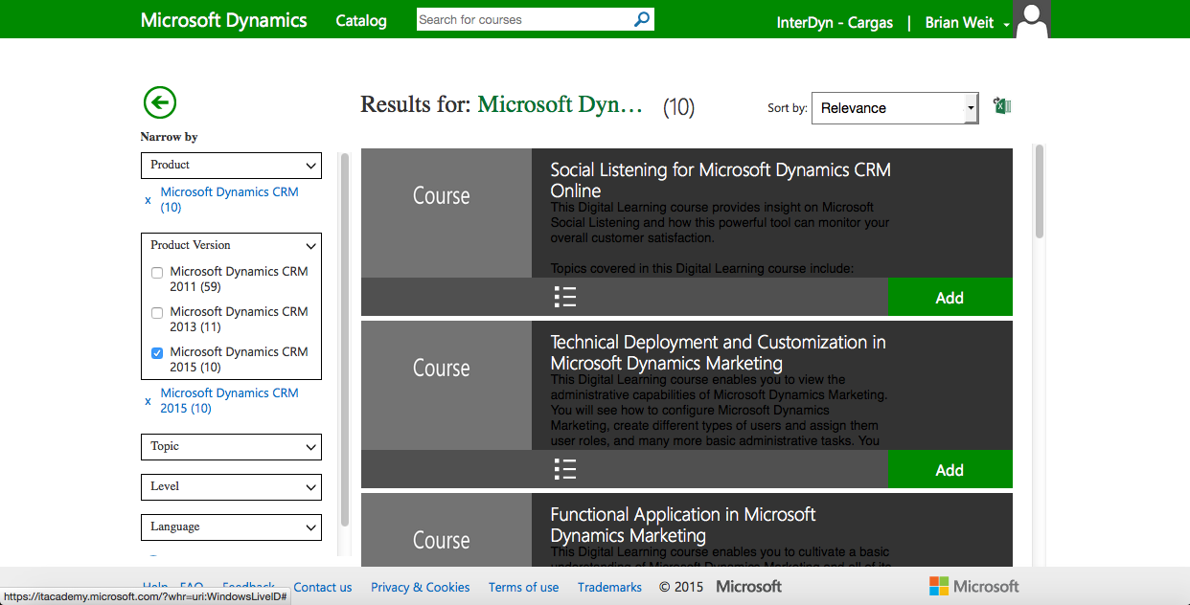
Task: Remove the Microsoft Dynamics CRM 2015 filter tag
Action: (148, 401)
